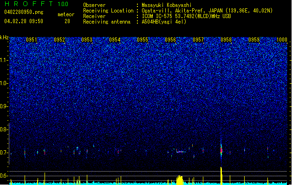Image resolution: width=292 pixels, height=185 pixels.
Task: Click the 'Receiving Location' field label
Action: click(x=108, y=11)
